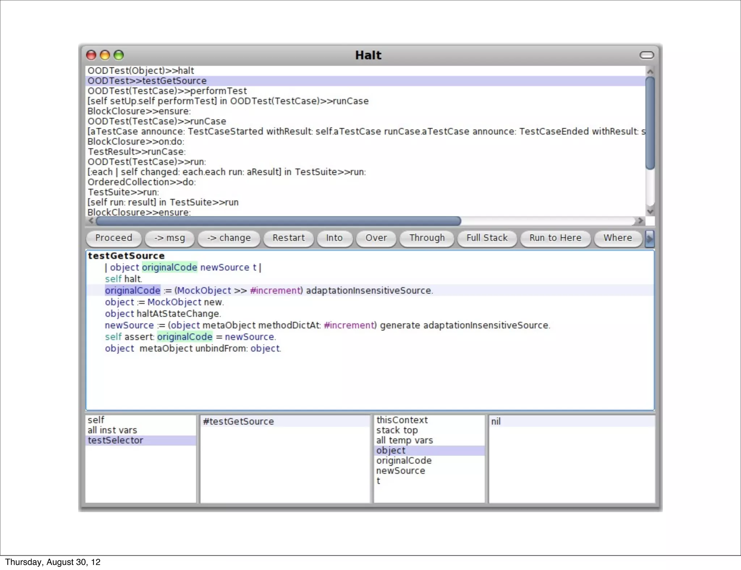
Task: Click the Run to Here button
Action: click(x=555, y=238)
